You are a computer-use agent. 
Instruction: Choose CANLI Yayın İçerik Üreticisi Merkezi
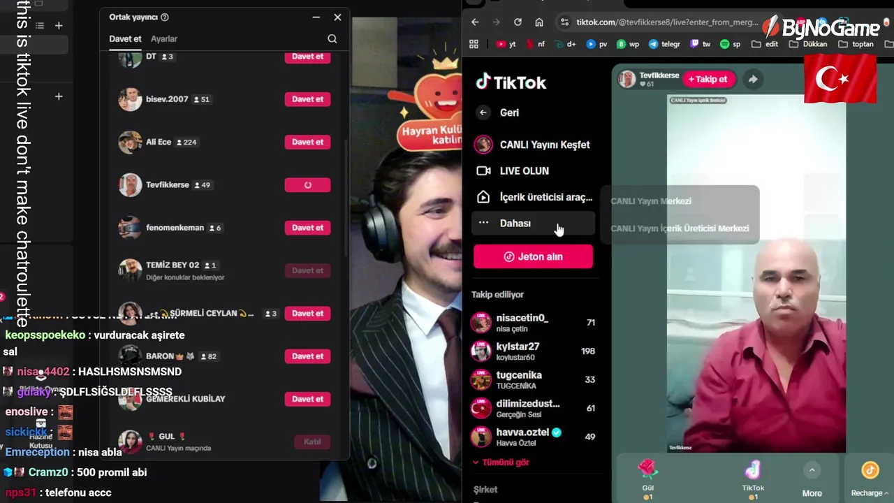tap(680, 228)
